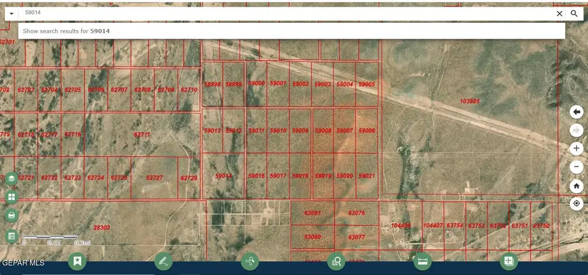
Task: Open the bookmarks tool
Action: click(77, 261)
